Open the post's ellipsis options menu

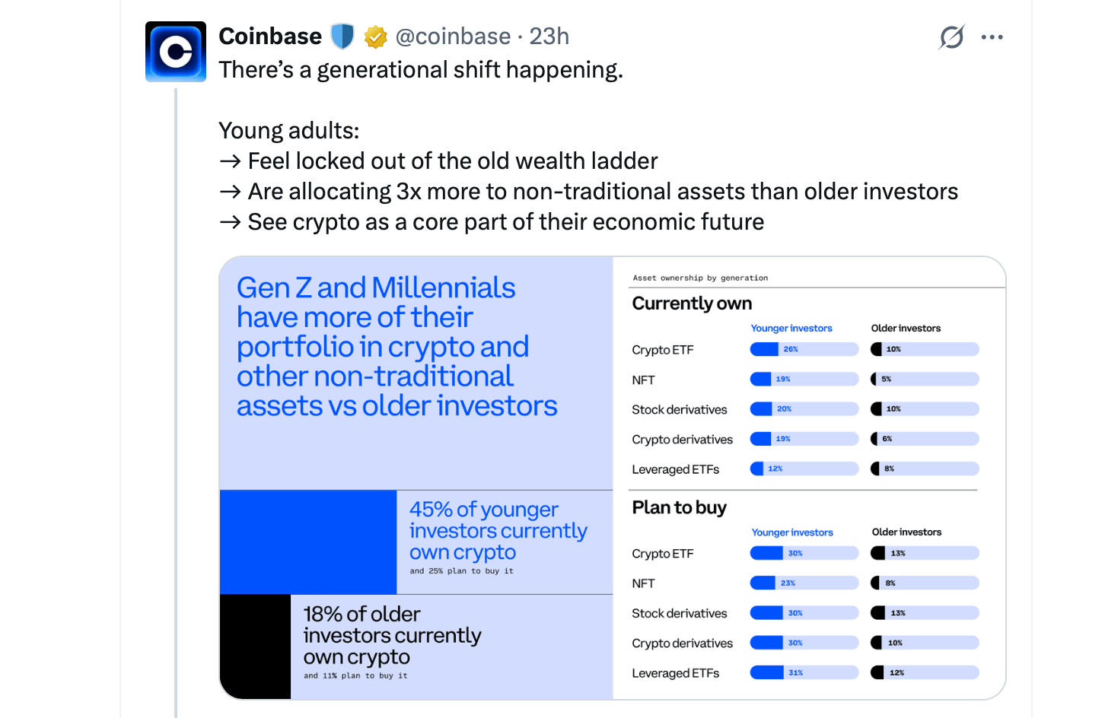coord(992,37)
